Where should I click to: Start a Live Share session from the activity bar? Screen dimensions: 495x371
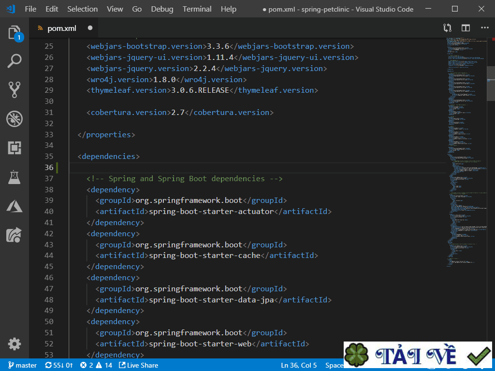pos(15,235)
